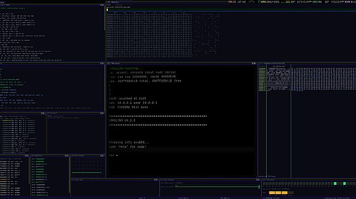Toggle the second lit green bit cell
Image resolution: width=356 pixels, height=199 pixels.
[345, 183]
